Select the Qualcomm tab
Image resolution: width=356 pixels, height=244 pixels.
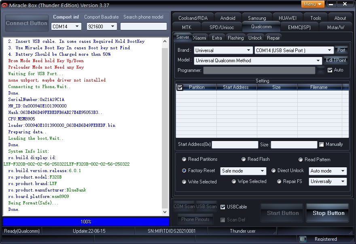point(261,27)
